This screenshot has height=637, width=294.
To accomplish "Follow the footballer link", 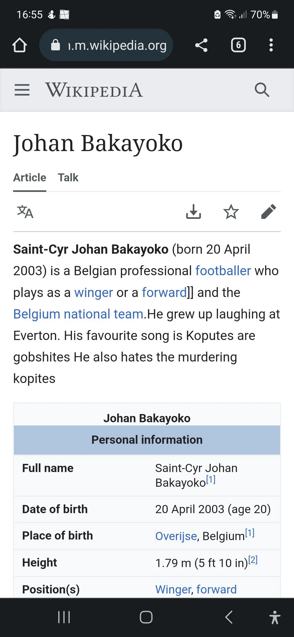I will click(223, 271).
